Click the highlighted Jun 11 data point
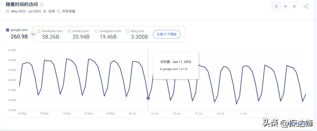Image resolution: width=317 pixels, height=131 pixels. (148, 98)
